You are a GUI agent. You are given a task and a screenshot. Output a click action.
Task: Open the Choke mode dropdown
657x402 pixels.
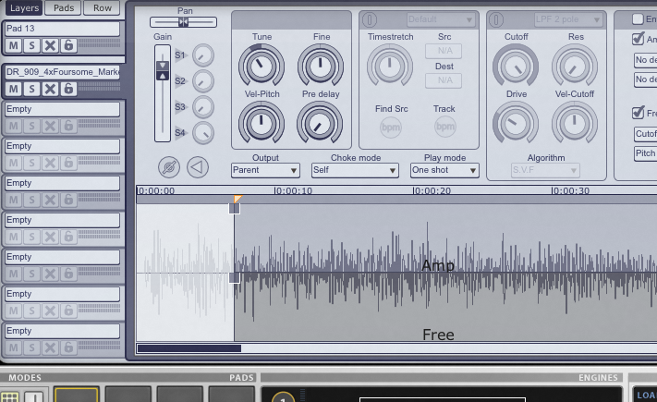tap(354, 170)
